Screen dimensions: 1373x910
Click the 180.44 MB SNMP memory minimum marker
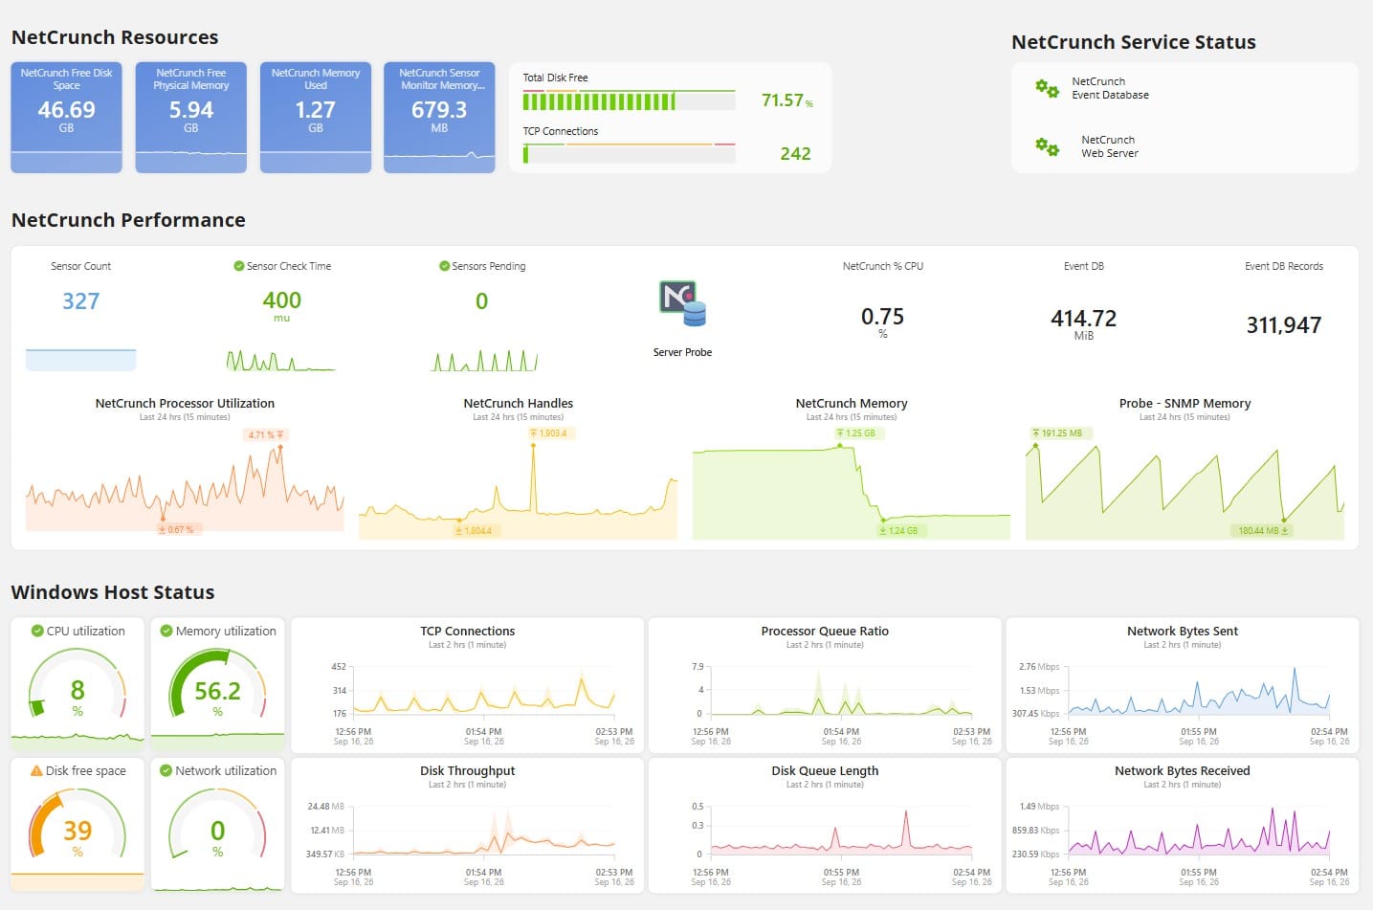(x=1263, y=530)
